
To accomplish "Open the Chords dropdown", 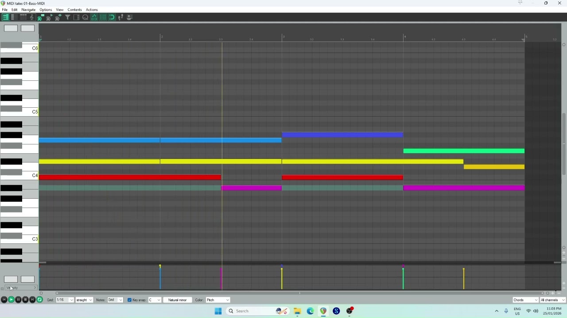I will [525, 300].
